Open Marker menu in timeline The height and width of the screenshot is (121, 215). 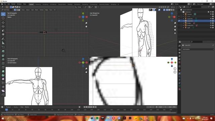(27, 107)
